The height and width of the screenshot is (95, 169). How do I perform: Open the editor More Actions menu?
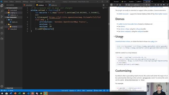pyautogui.click(x=107, y=5)
